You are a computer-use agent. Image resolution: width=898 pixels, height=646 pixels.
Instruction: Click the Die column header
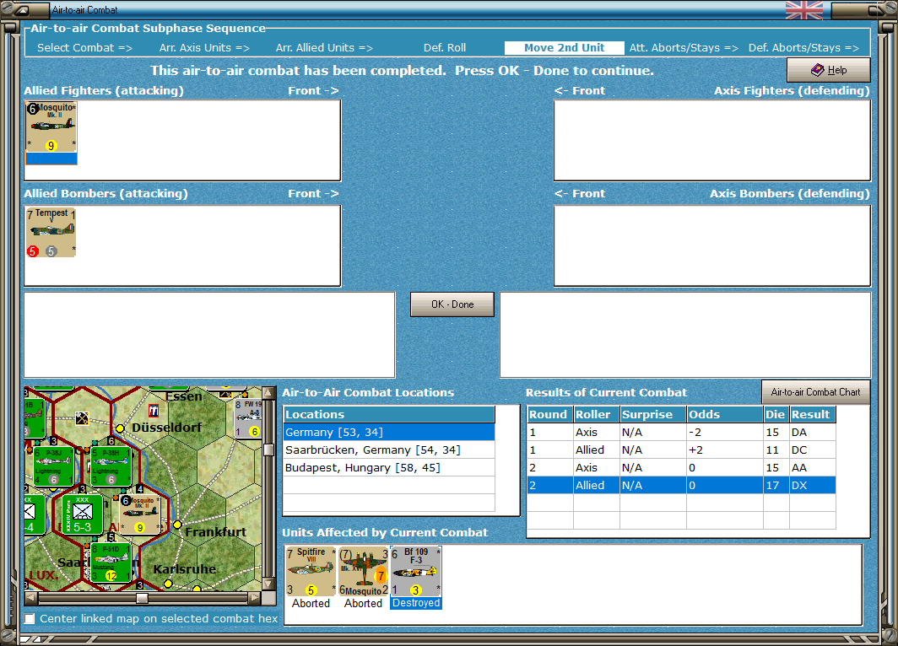pyautogui.click(x=776, y=414)
